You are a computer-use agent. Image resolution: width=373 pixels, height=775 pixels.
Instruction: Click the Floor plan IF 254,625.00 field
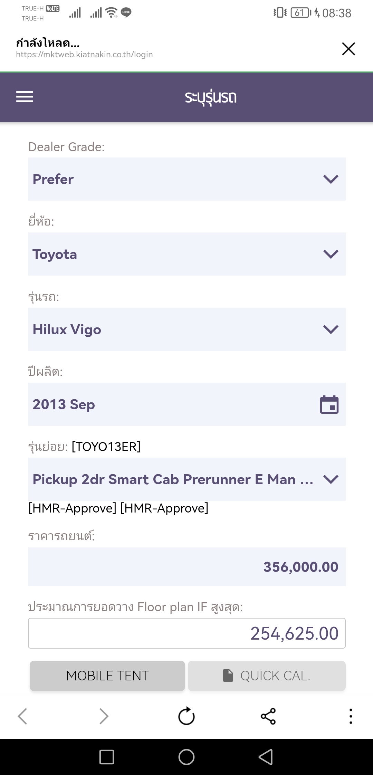coord(186,633)
